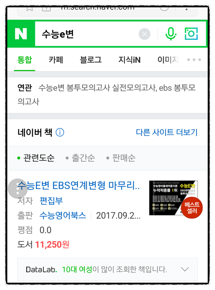Open 다른 사이트 더보기 link

pyautogui.click(x=167, y=132)
